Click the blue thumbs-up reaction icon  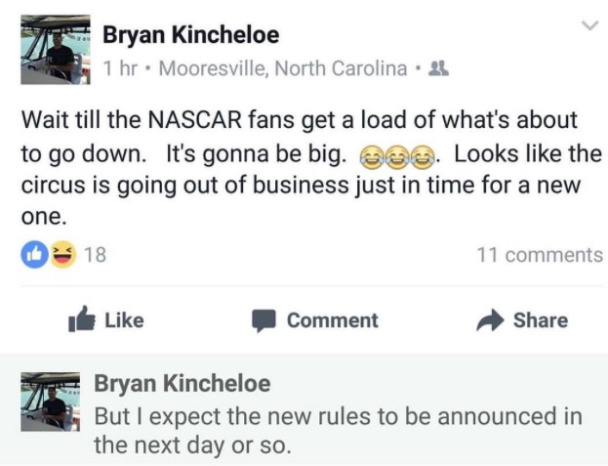[x=32, y=255]
